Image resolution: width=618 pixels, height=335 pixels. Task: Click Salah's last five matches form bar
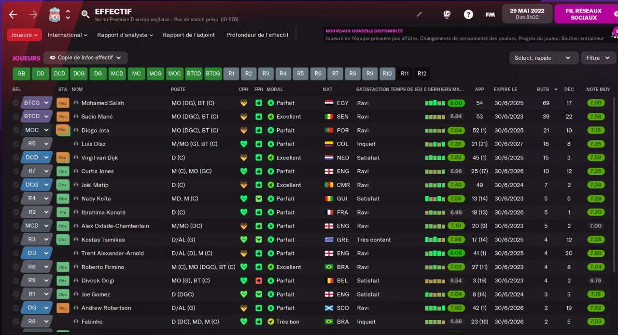(x=435, y=103)
